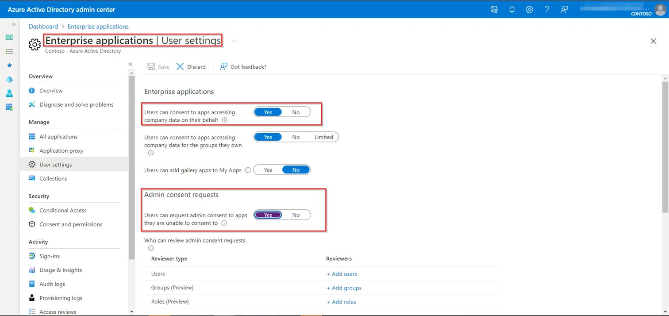Click + Add roles link
This screenshot has height=316, width=669.
[x=341, y=302]
